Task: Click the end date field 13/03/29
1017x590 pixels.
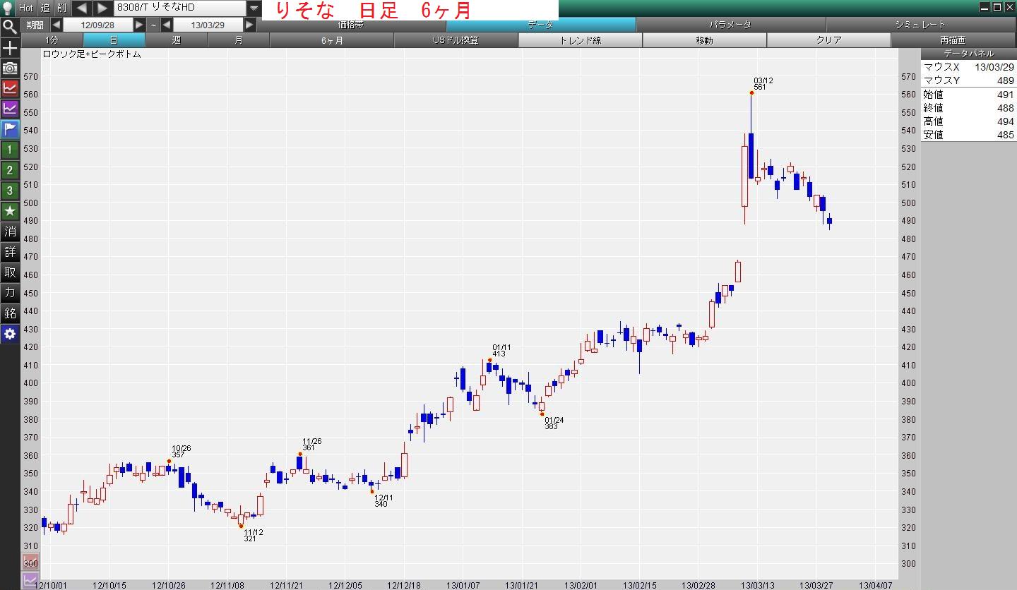Action: pyautogui.click(x=208, y=25)
